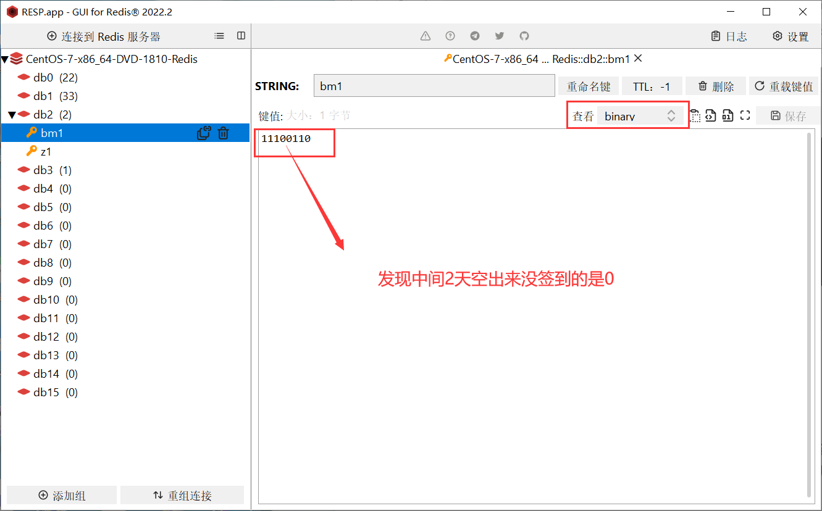Copy value to clipboard icon
Image resolution: width=822 pixels, height=511 pixels.
(x=695, y=115)
